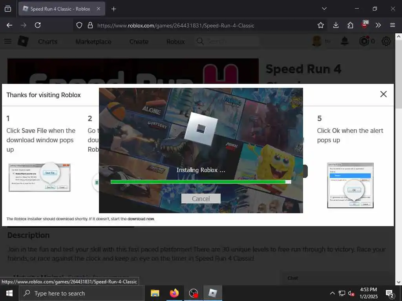Switch to Roblox installer in taskbar
402x301 pixels.
coord(212,293)
